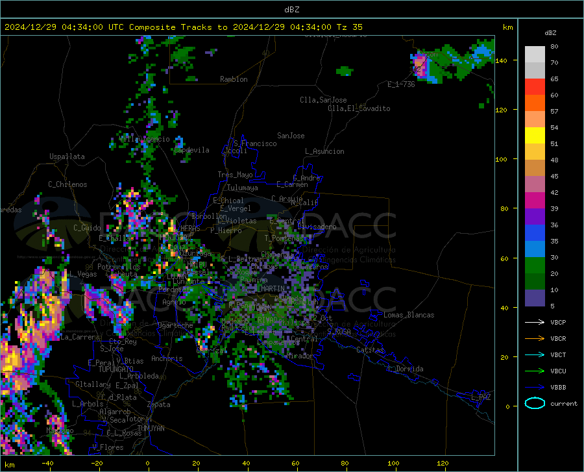Click the VBCP legend label
Image resolution: width=584 pixels, height=472 pixels.
558,322
